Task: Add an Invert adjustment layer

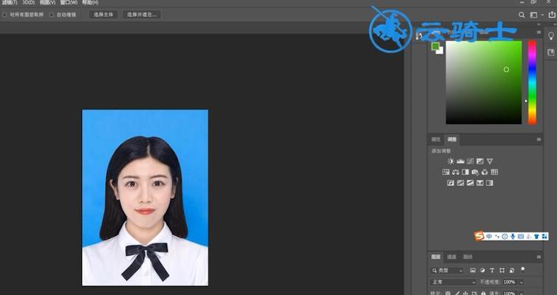Action: coord(451,183)
